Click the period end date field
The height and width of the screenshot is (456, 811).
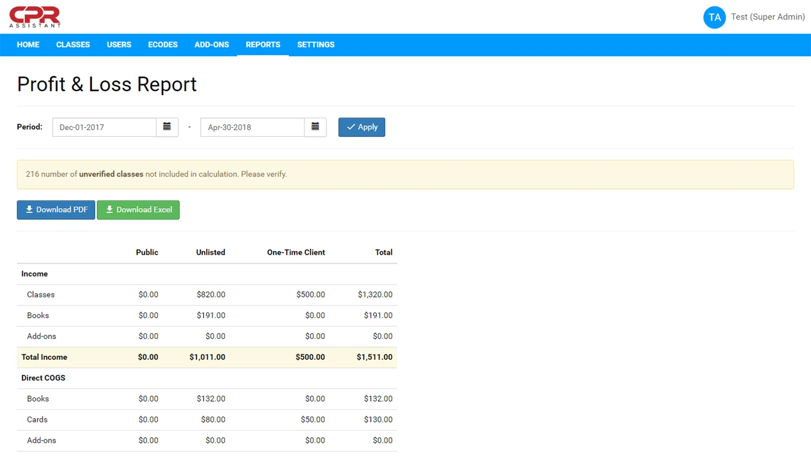252,127
